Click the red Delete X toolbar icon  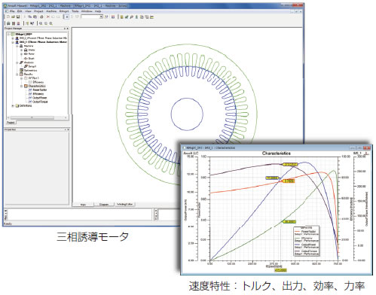48,17
